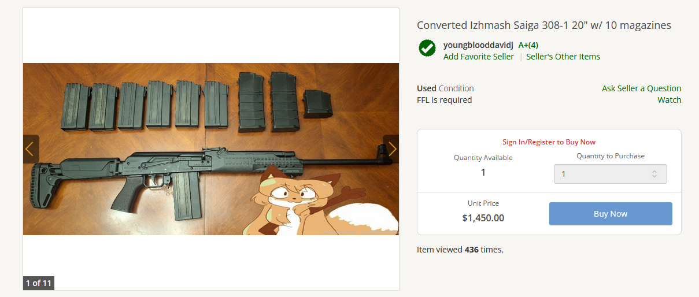Click the "1 of 11" image counter
699x297 pixels.
tap(39, 283)
